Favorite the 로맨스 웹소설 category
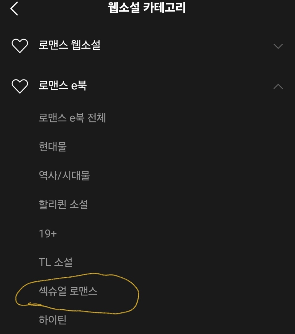Image resolution: width=295 pixels, height=334 pixels. click(x=20, y=46)
